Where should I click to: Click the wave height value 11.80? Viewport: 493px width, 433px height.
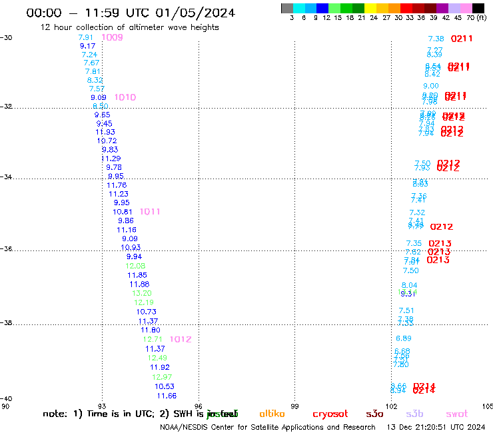click(151, 330)
